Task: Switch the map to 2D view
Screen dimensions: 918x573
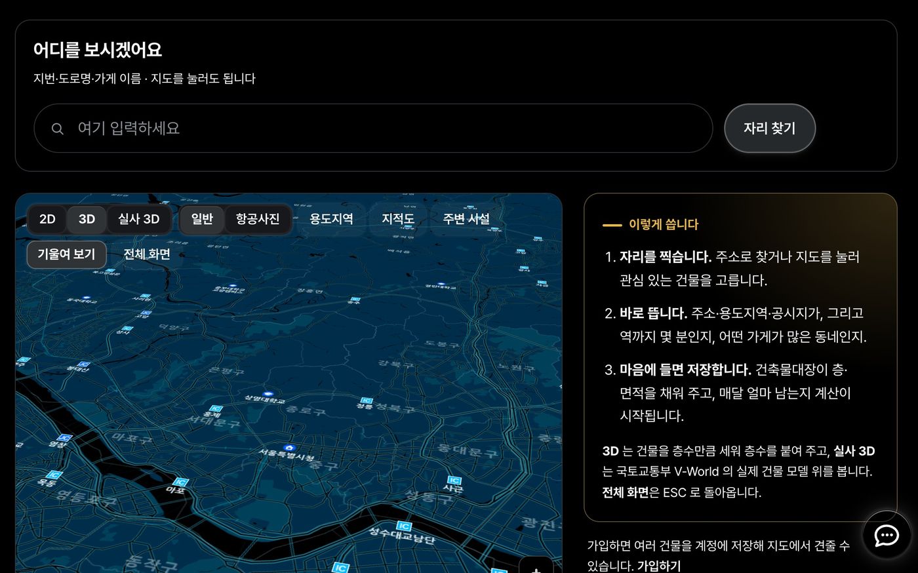Action: [x=47, y=219]
